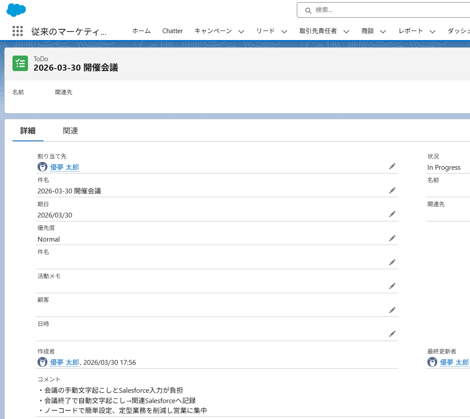470x419 pixels.
Task: Select the 詳細 tab
Action: click(x=28, y=131)
